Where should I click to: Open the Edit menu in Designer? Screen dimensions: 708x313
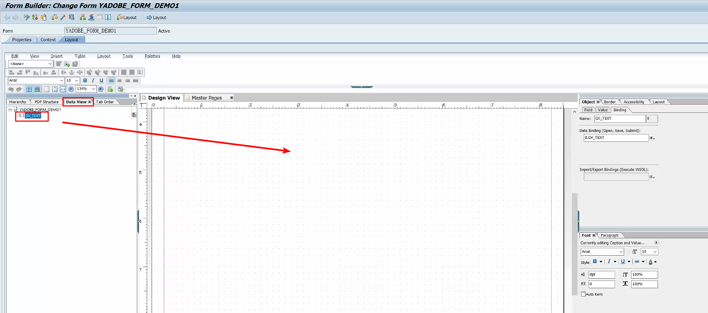[15, 56]
